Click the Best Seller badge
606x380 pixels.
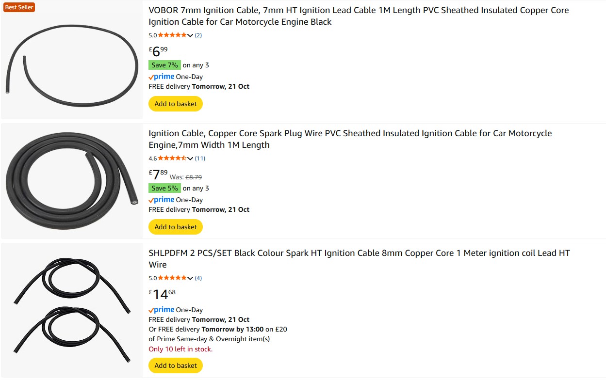19,7
